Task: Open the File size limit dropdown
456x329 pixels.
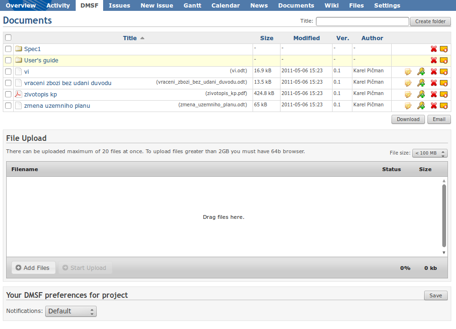Action: [430, 153]
